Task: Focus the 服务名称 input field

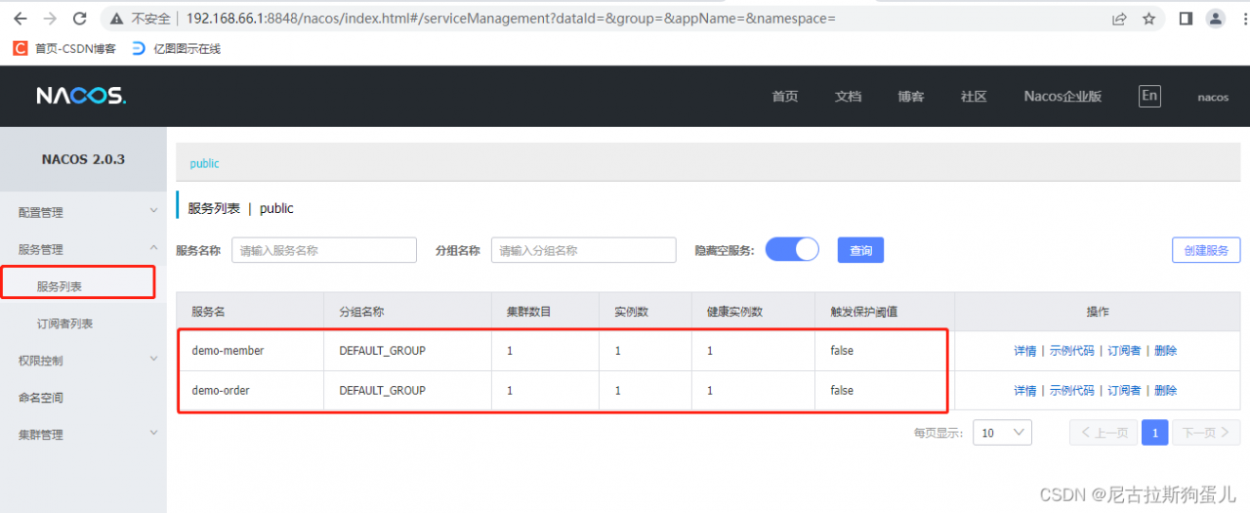Action: [324, 250]
